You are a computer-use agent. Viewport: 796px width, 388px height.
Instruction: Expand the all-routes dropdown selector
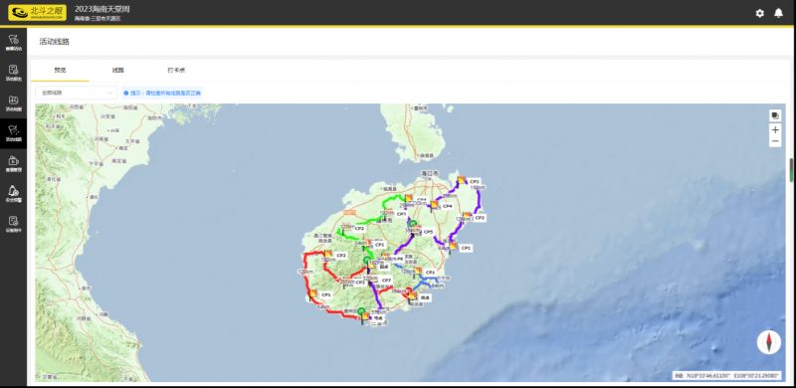click(77, 93)
